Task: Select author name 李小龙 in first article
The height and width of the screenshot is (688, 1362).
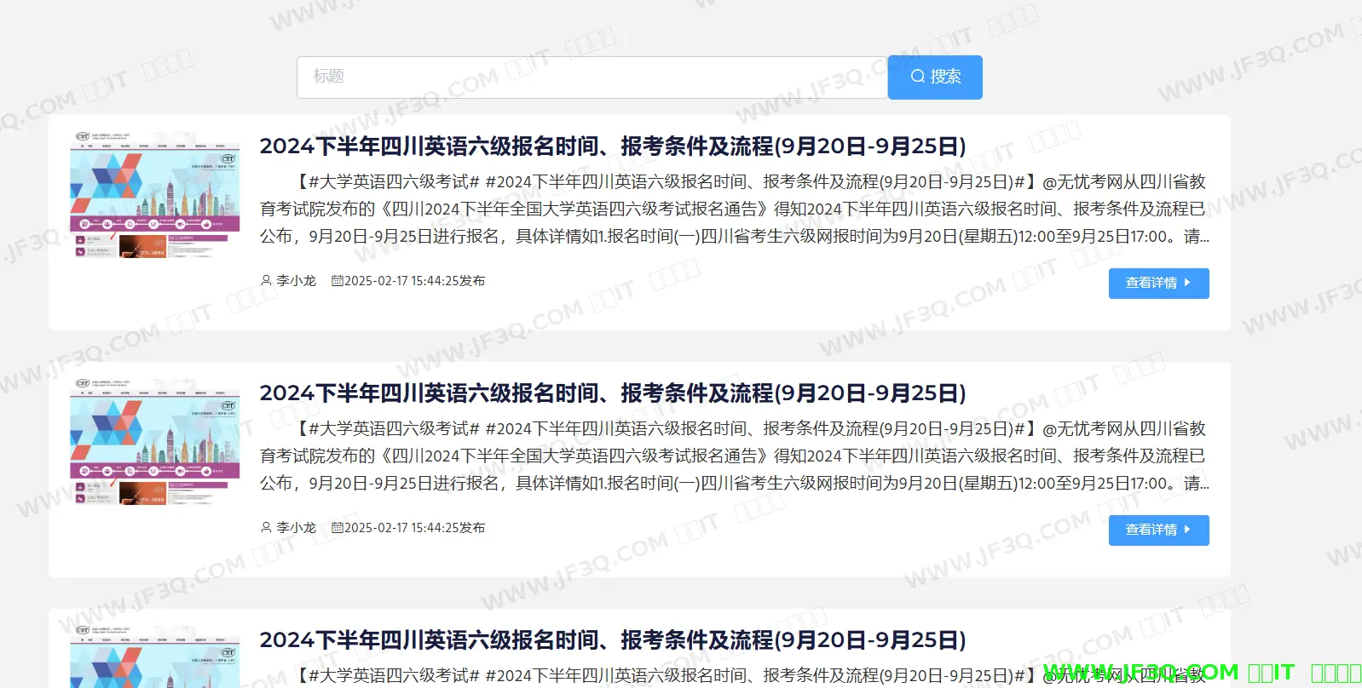Action: click(x=296, y=281)
